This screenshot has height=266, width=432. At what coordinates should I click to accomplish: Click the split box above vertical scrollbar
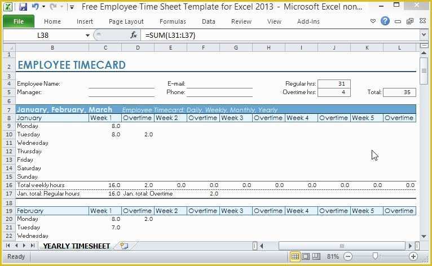point(424,45)
